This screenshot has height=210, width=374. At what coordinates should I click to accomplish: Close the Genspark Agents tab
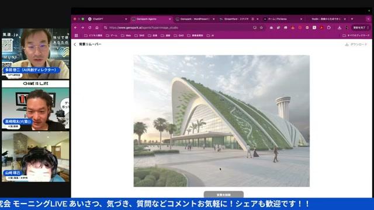(x=170, y=19)
